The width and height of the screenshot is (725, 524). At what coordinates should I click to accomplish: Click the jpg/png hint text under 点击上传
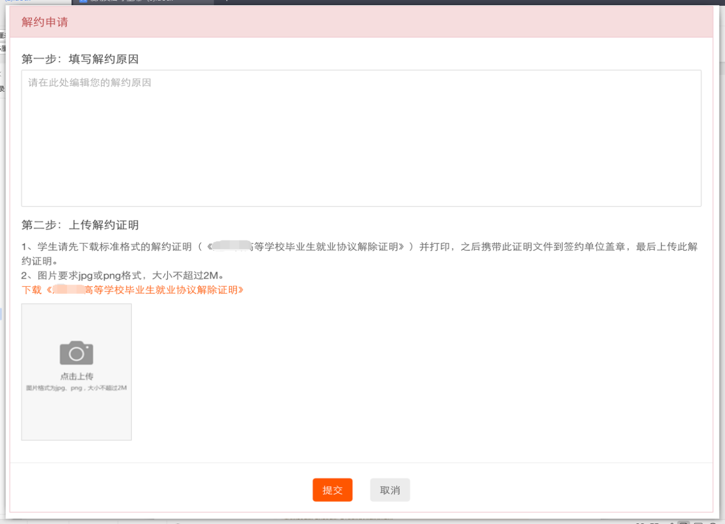click(76, 388)
